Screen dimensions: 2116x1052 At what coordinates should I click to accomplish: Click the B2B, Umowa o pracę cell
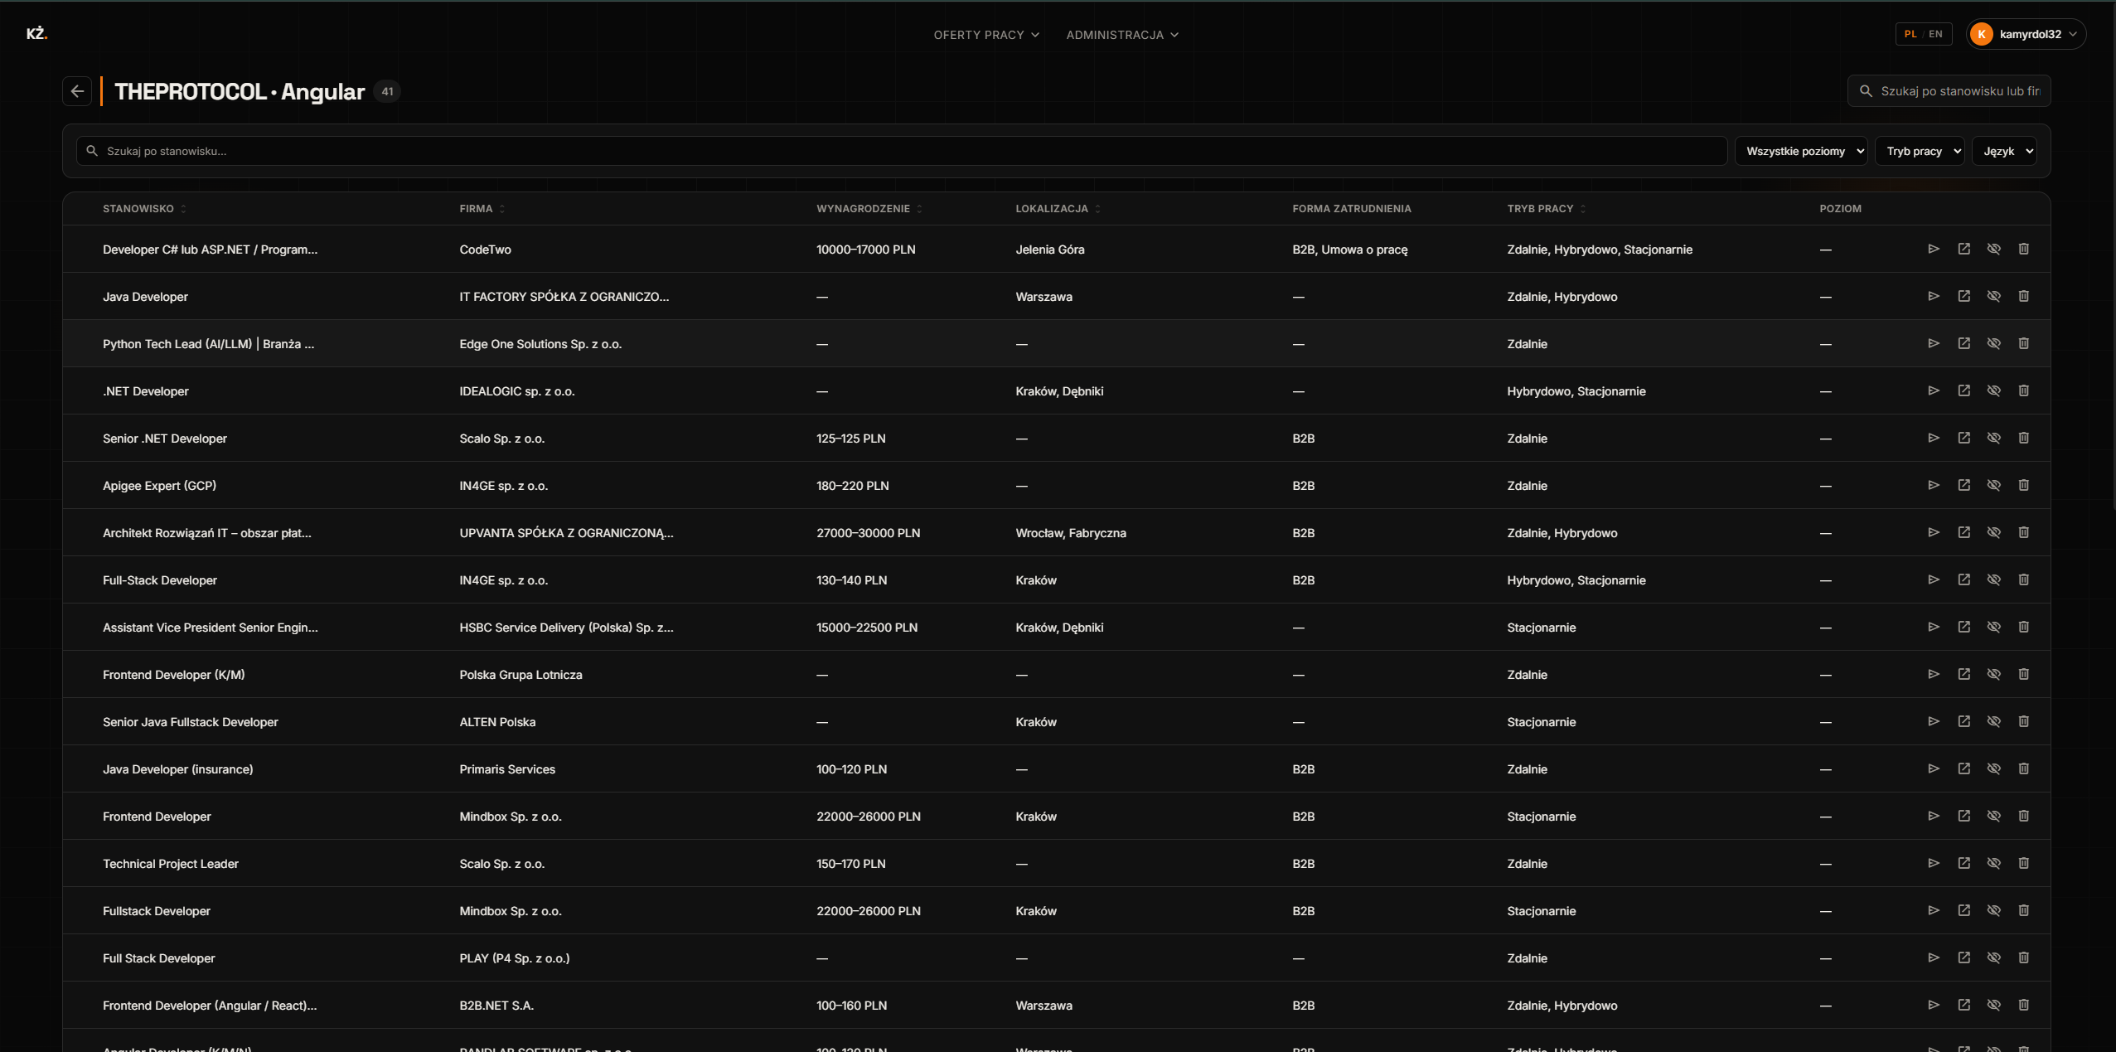pyautogui.click(x=1350, y=250)
